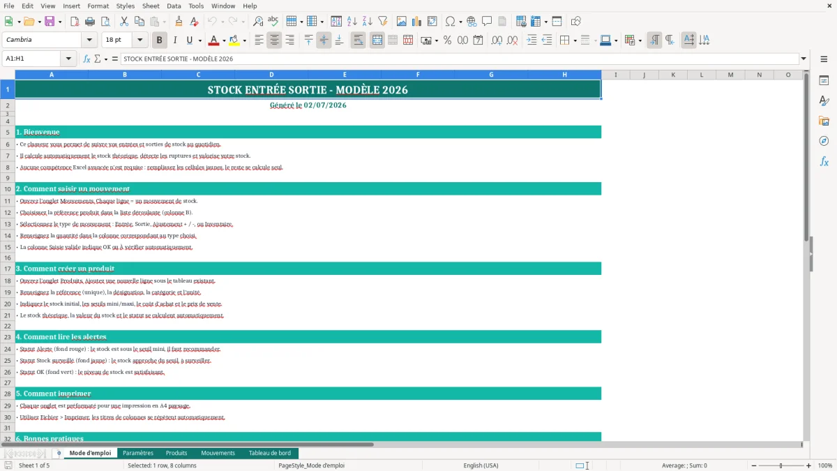The image size is (837, 471).
Task: Sort ascending A to Z
Action: pos(352,22)
